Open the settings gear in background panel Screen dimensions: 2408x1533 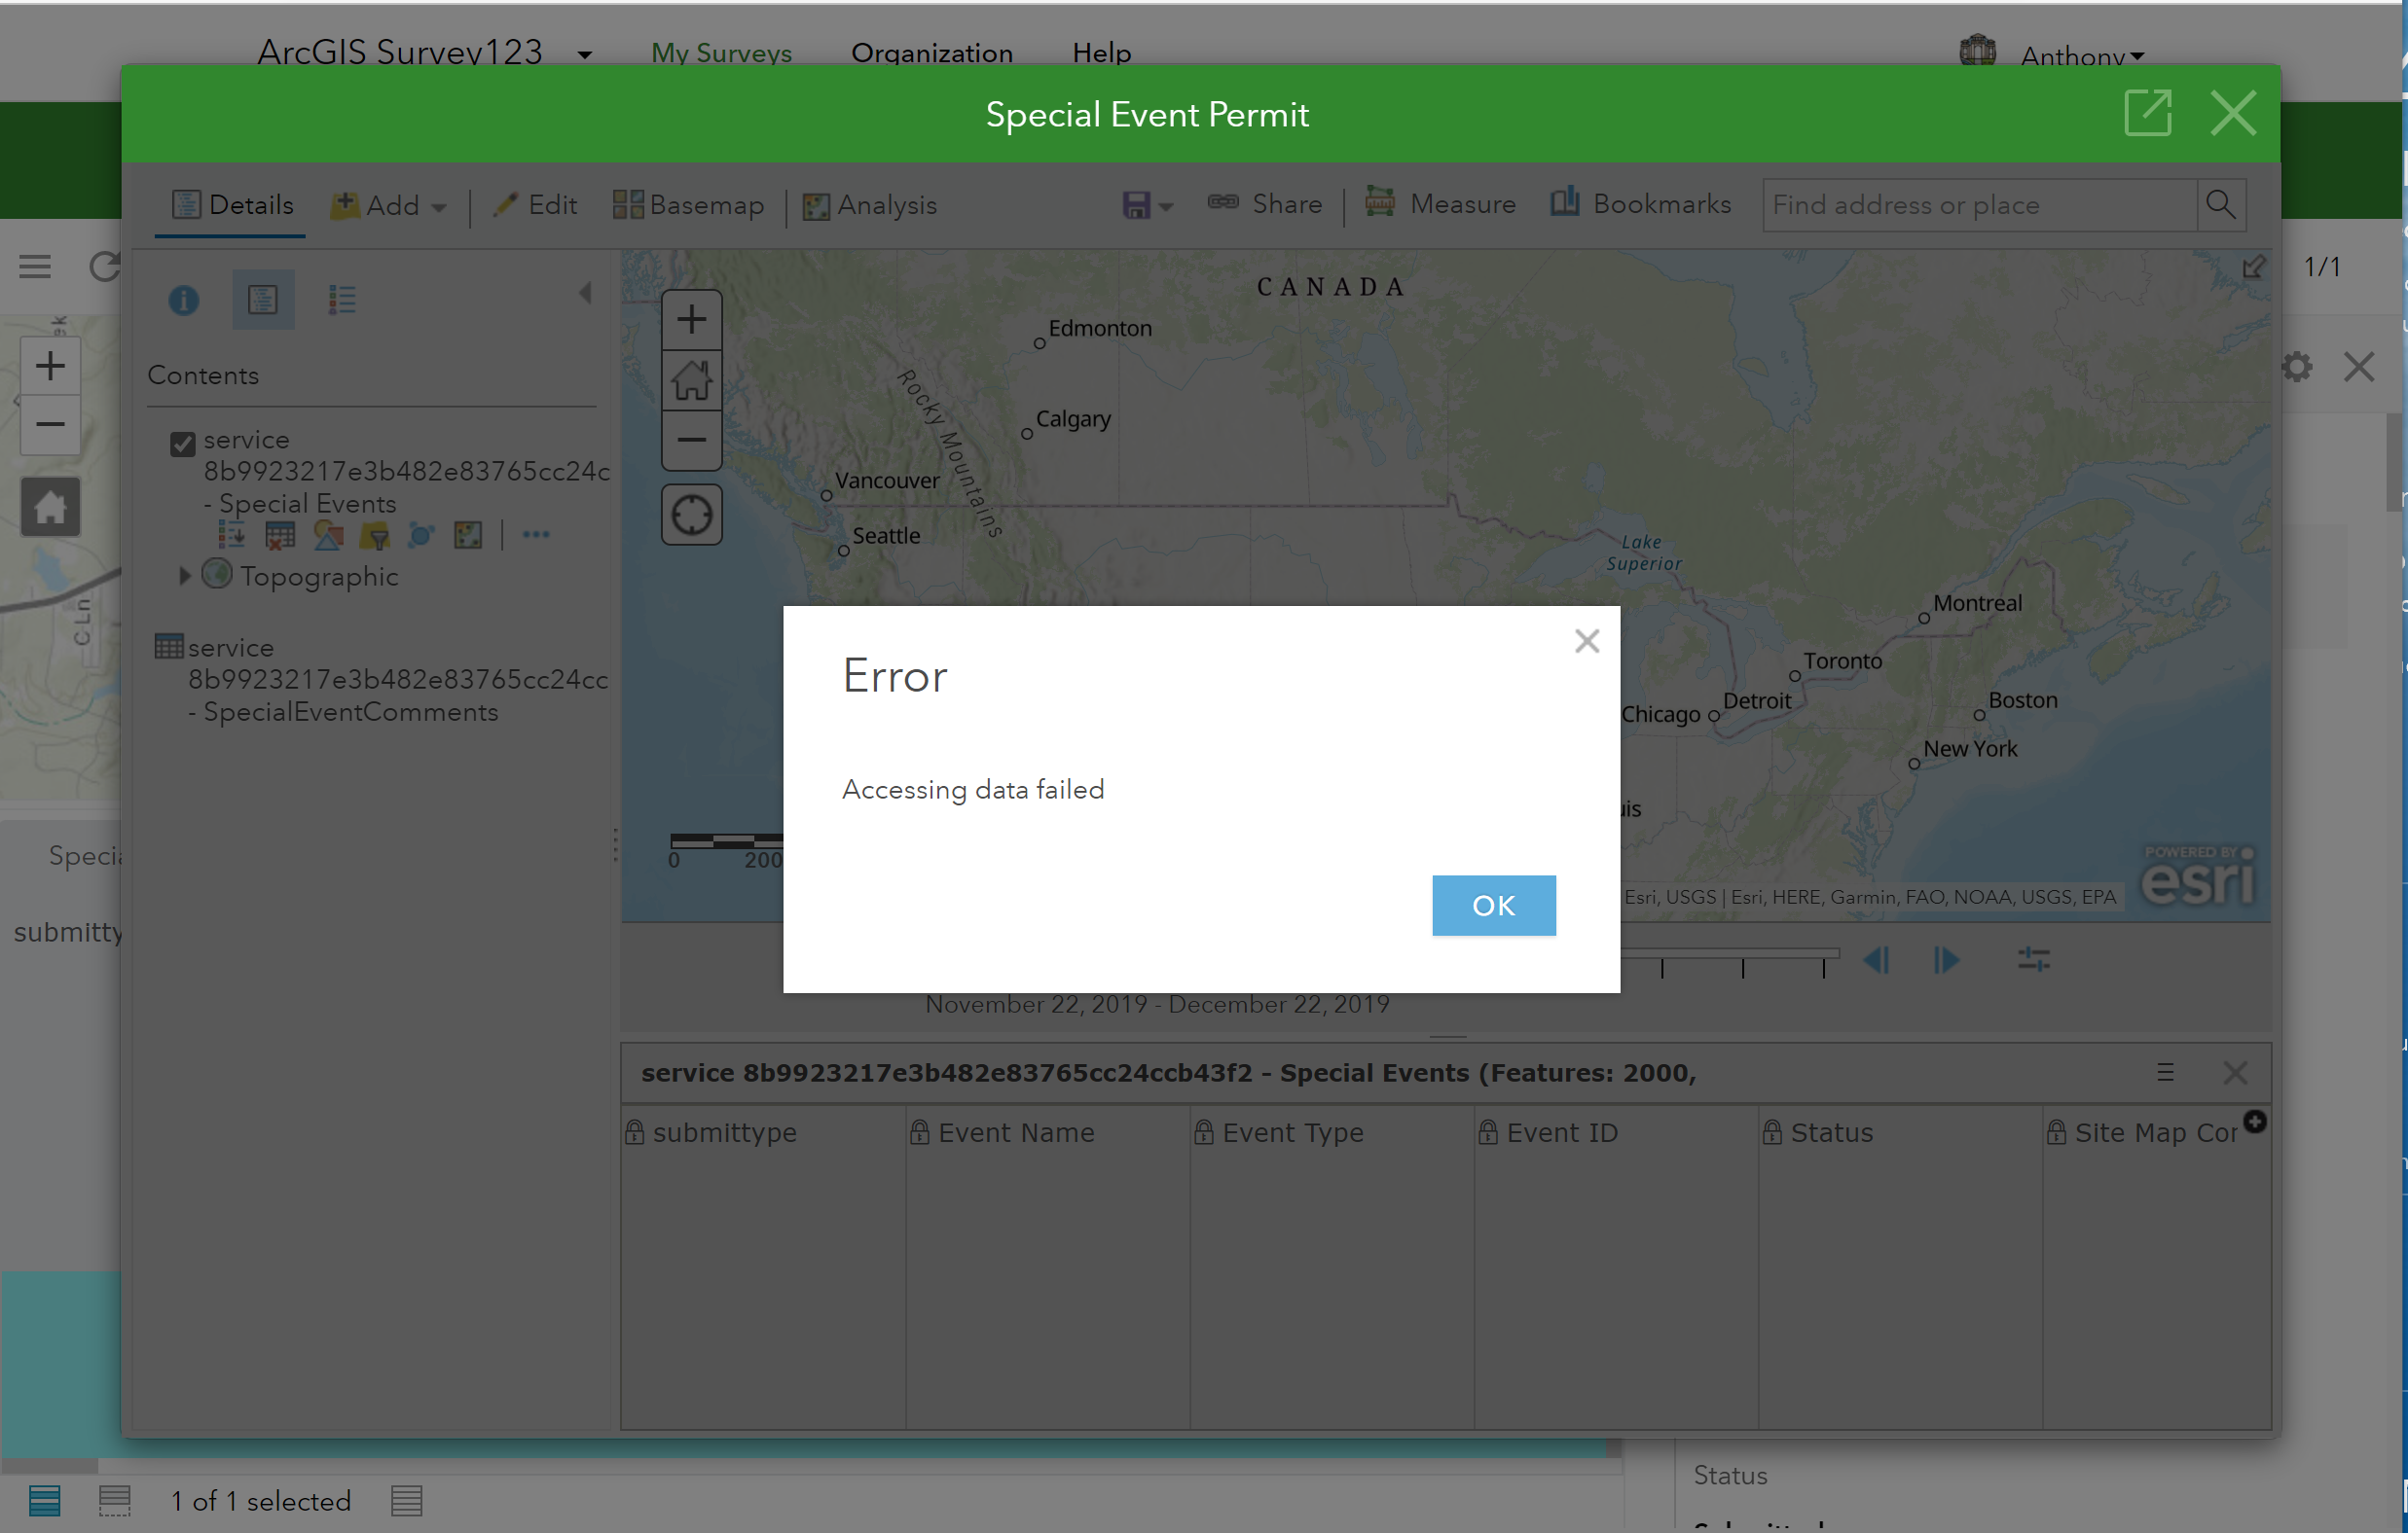pos(2297,367)
